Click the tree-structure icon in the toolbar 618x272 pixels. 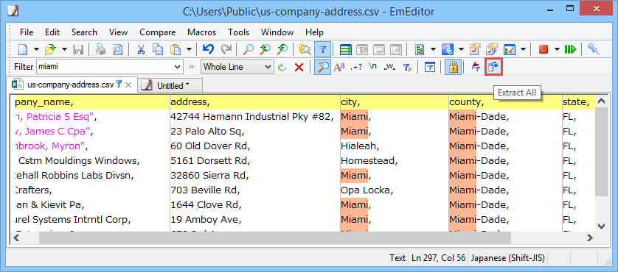coord(420,49)
